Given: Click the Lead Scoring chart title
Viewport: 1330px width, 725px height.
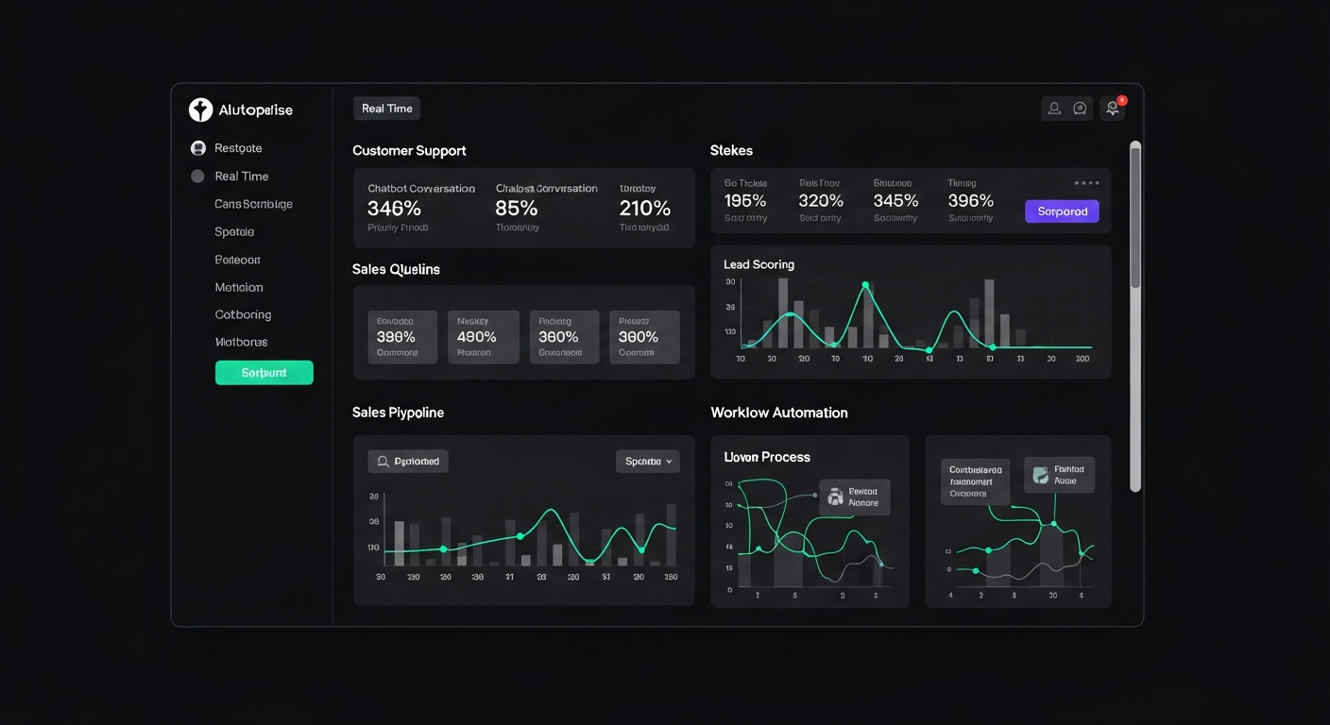Looking at the screenshot, I should pos(759,265).
